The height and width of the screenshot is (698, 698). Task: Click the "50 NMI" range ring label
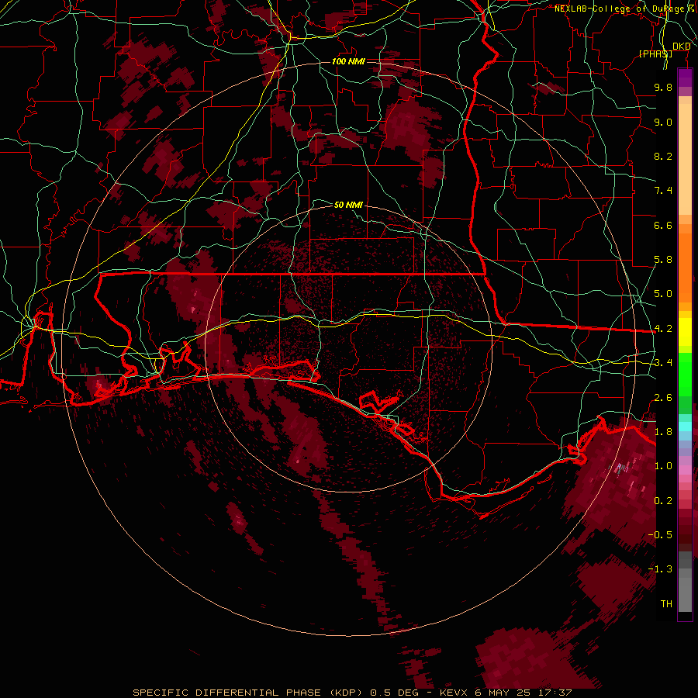(348, 205)
